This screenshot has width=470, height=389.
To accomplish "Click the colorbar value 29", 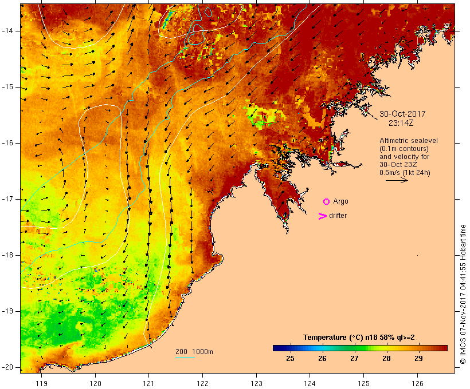I will tap(418, 359).
